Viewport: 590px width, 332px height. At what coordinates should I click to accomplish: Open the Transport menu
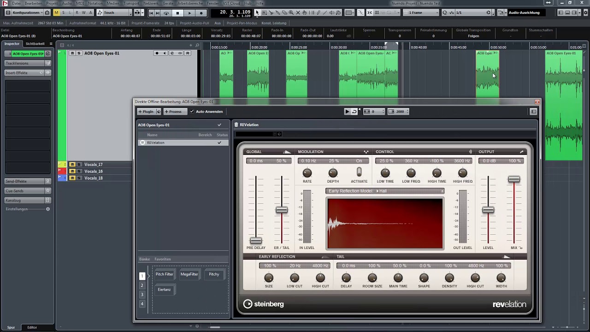pos(131,3)
